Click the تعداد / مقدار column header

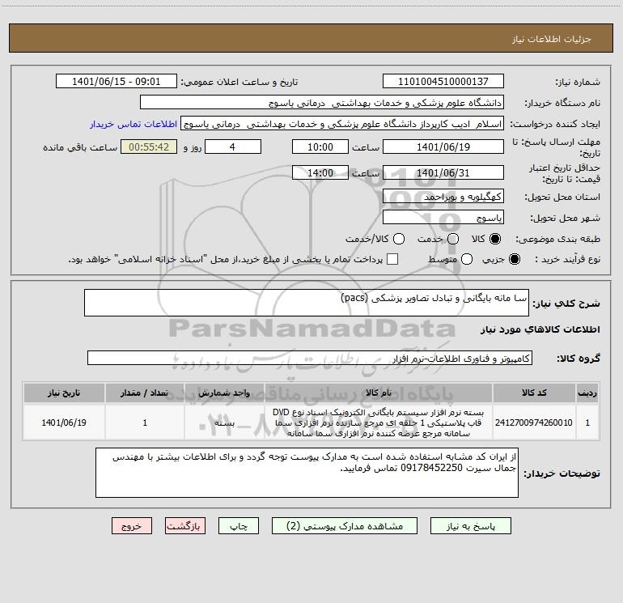145,393
